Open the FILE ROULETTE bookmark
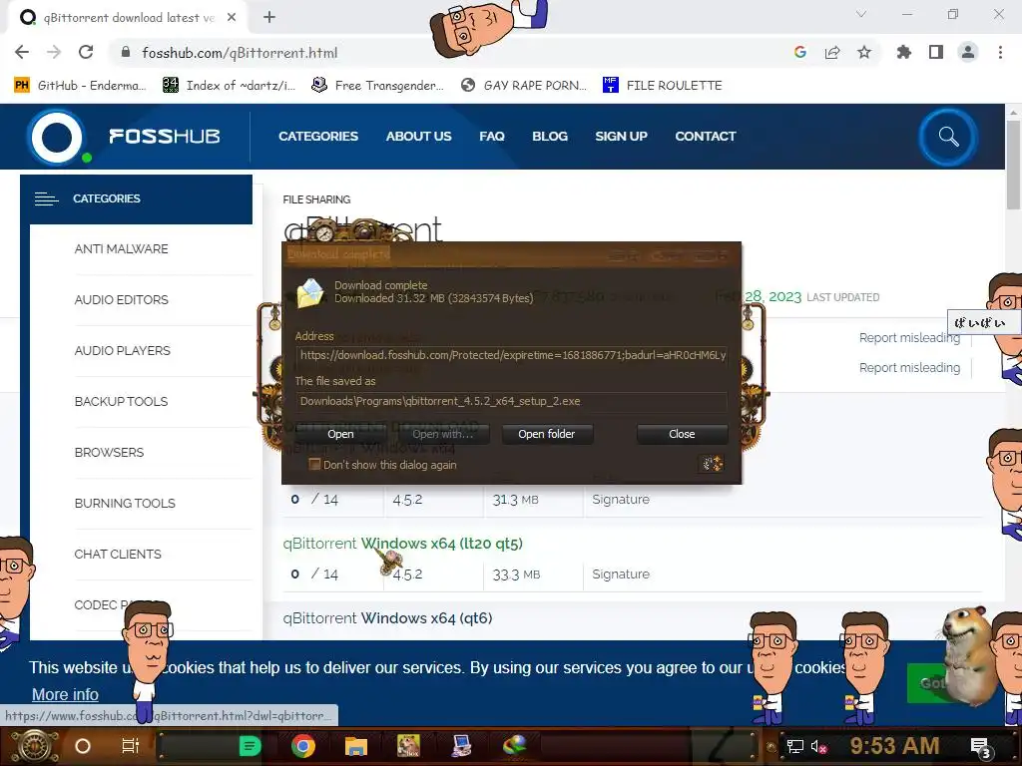 [663, 86]
